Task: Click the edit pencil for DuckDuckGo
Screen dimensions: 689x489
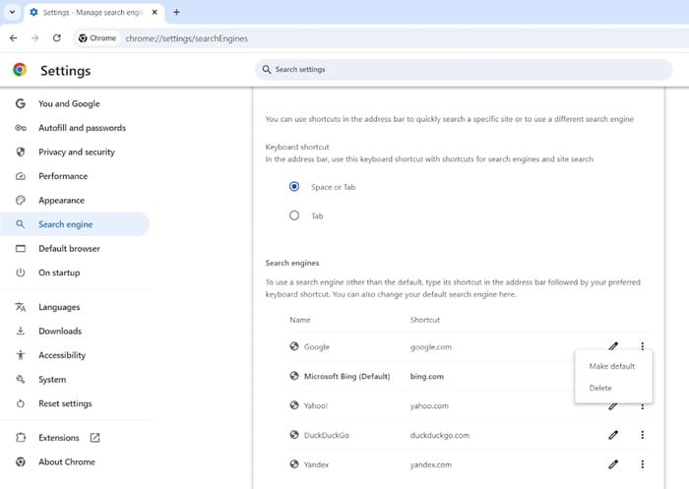Action: click(x=613, y=435)
